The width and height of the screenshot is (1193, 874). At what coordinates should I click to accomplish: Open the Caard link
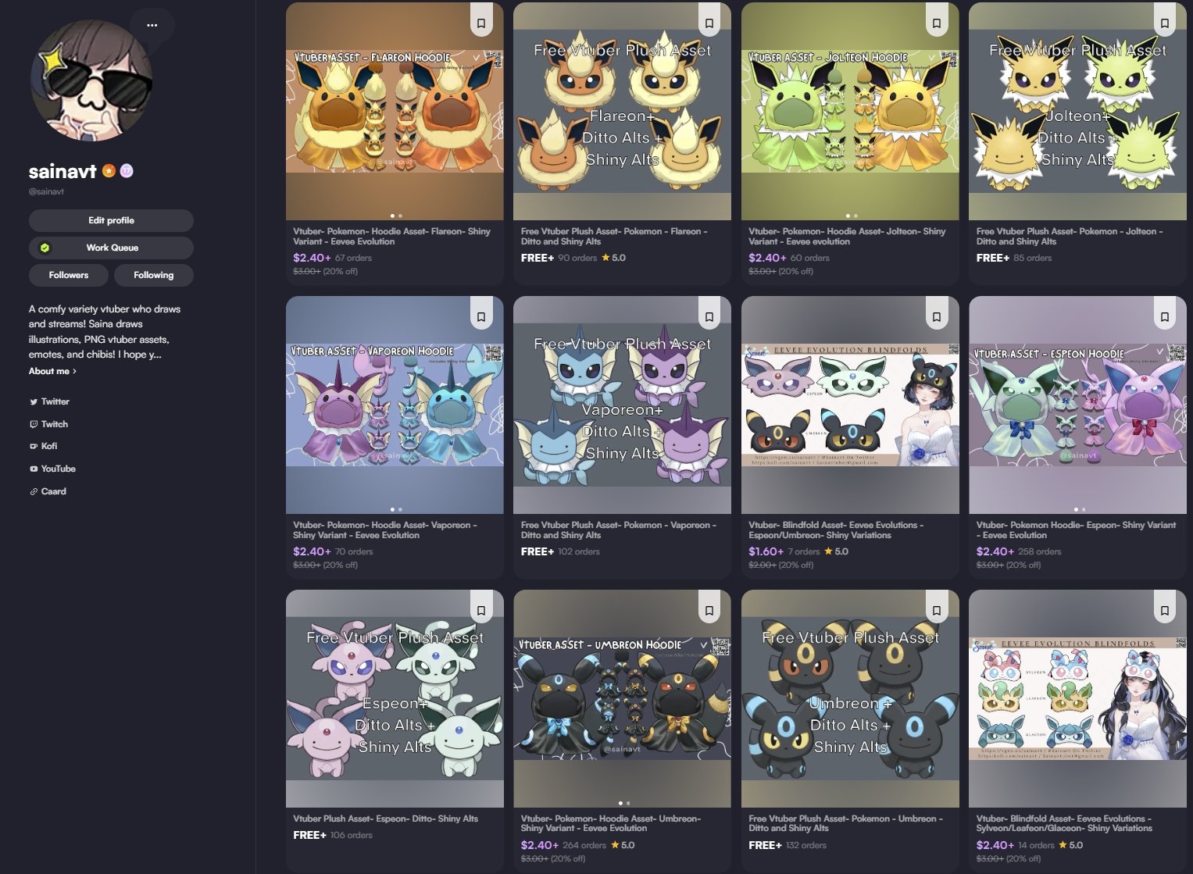(48, 491)
